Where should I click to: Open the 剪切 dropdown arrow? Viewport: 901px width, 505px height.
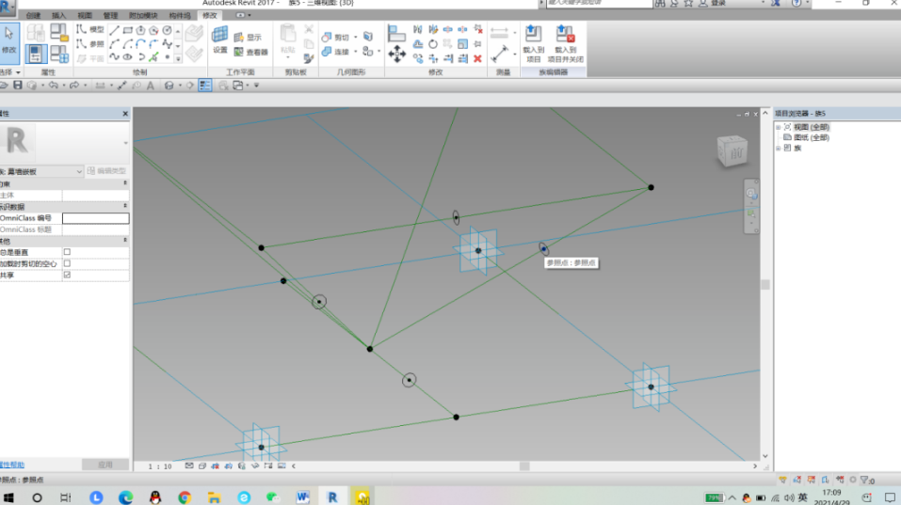(356, 38)
